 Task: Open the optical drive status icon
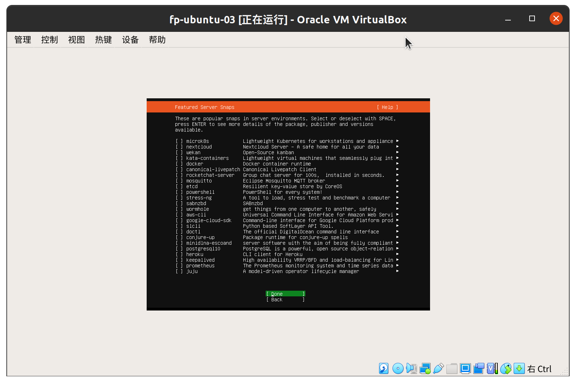[x=398, y=369]
